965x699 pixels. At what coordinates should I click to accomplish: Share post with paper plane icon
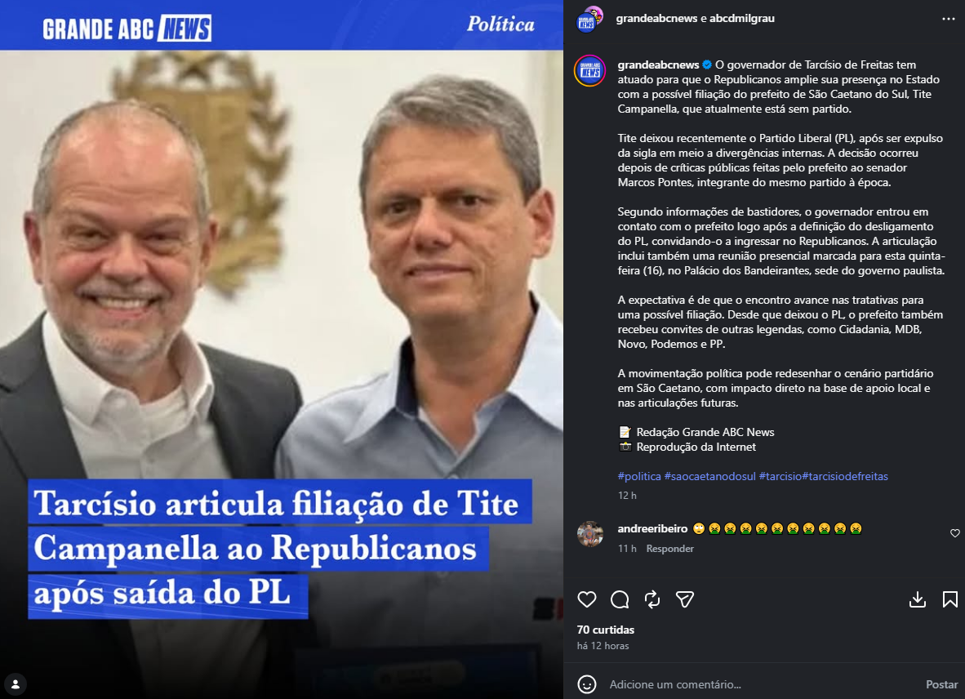pos(685,599)
